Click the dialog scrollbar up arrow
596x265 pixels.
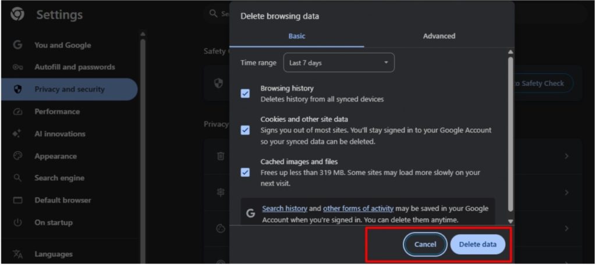[x=510, y=52]
